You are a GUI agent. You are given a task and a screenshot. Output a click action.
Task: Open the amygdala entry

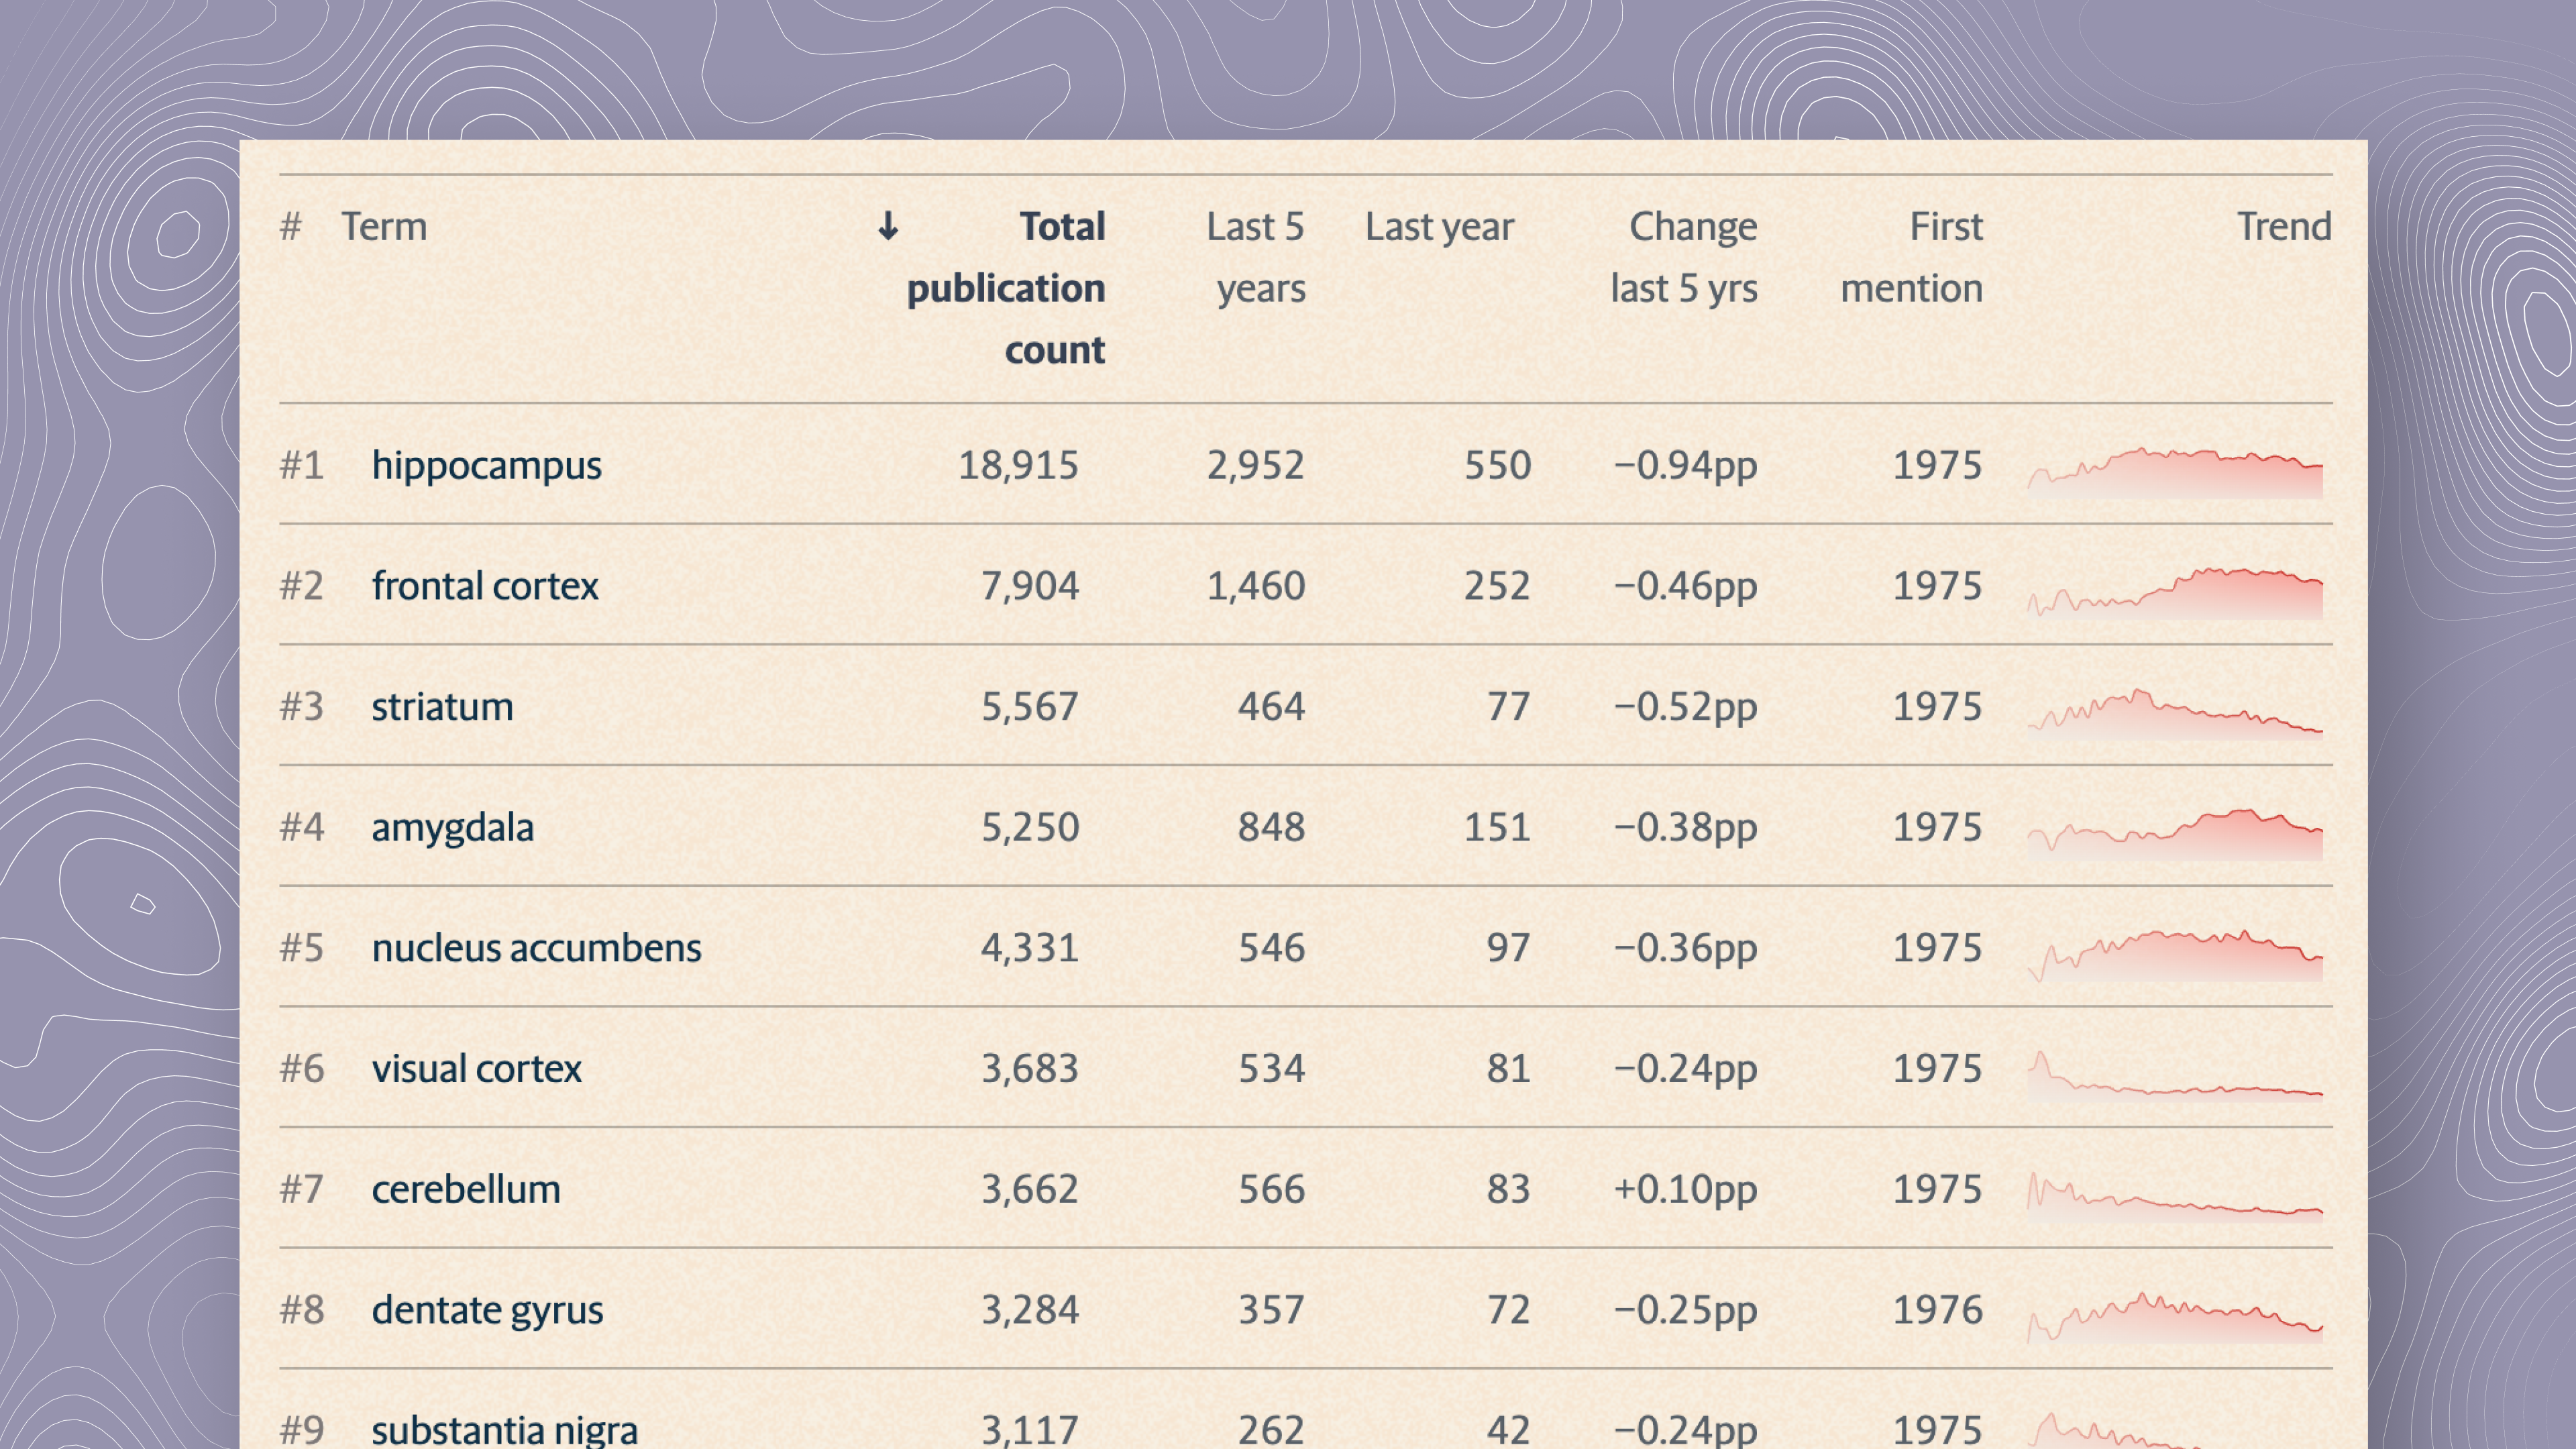[452, 828]
